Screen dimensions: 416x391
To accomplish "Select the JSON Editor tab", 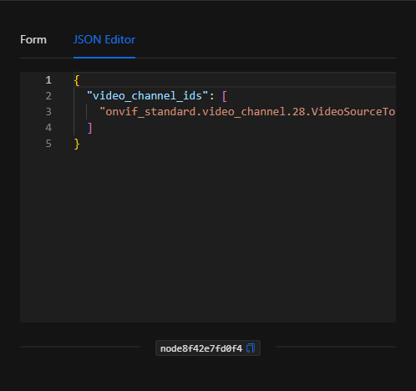I will tap(104, 40).
